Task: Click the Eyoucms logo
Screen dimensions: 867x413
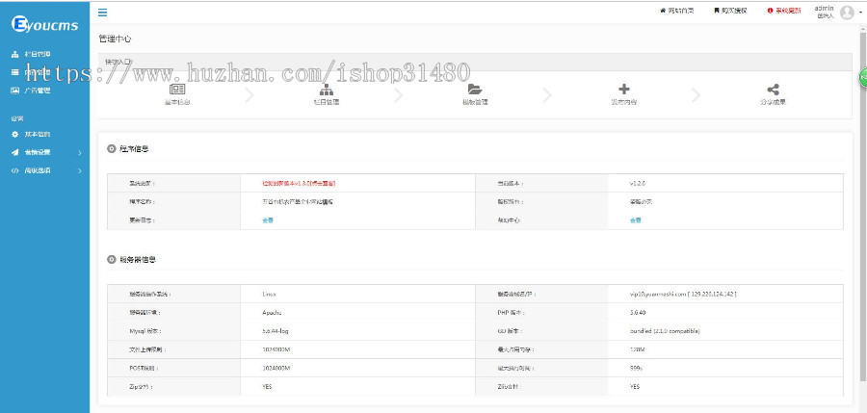Action: coord(44,24)
